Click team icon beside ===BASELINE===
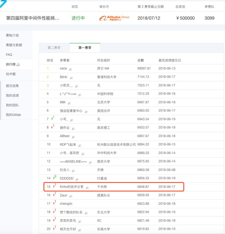The height and width of the screenshot is (234, 225). point(90,163)
